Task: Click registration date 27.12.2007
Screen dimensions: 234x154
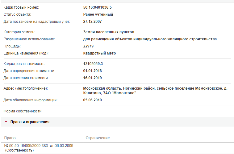Action: tap(92, 22)
